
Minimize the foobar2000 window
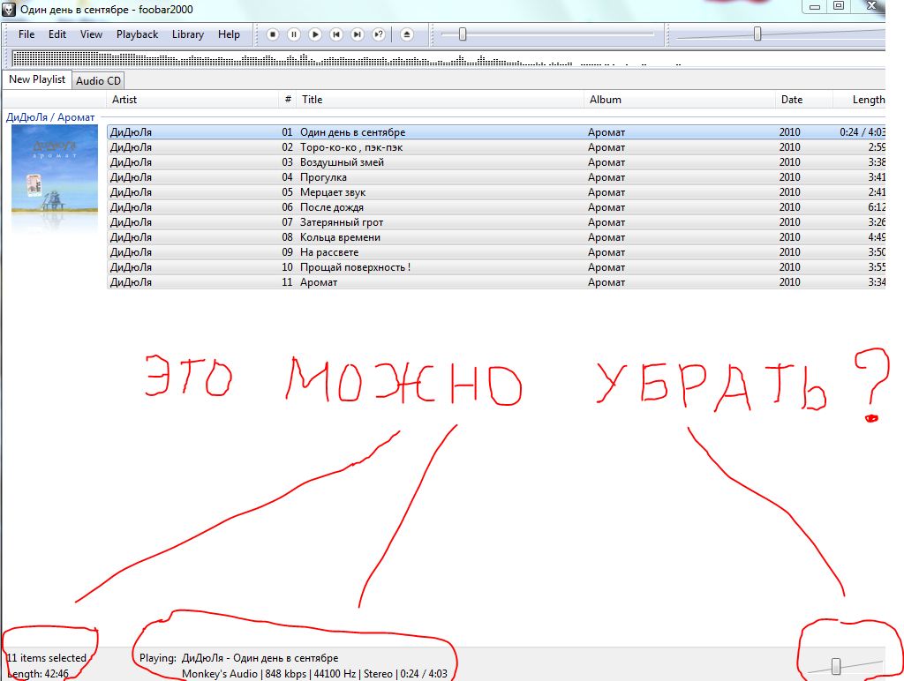tap(815, 7)
